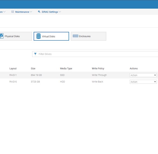
Task: Click the iDRAC Settings gear icon
Action: point(39,12)
